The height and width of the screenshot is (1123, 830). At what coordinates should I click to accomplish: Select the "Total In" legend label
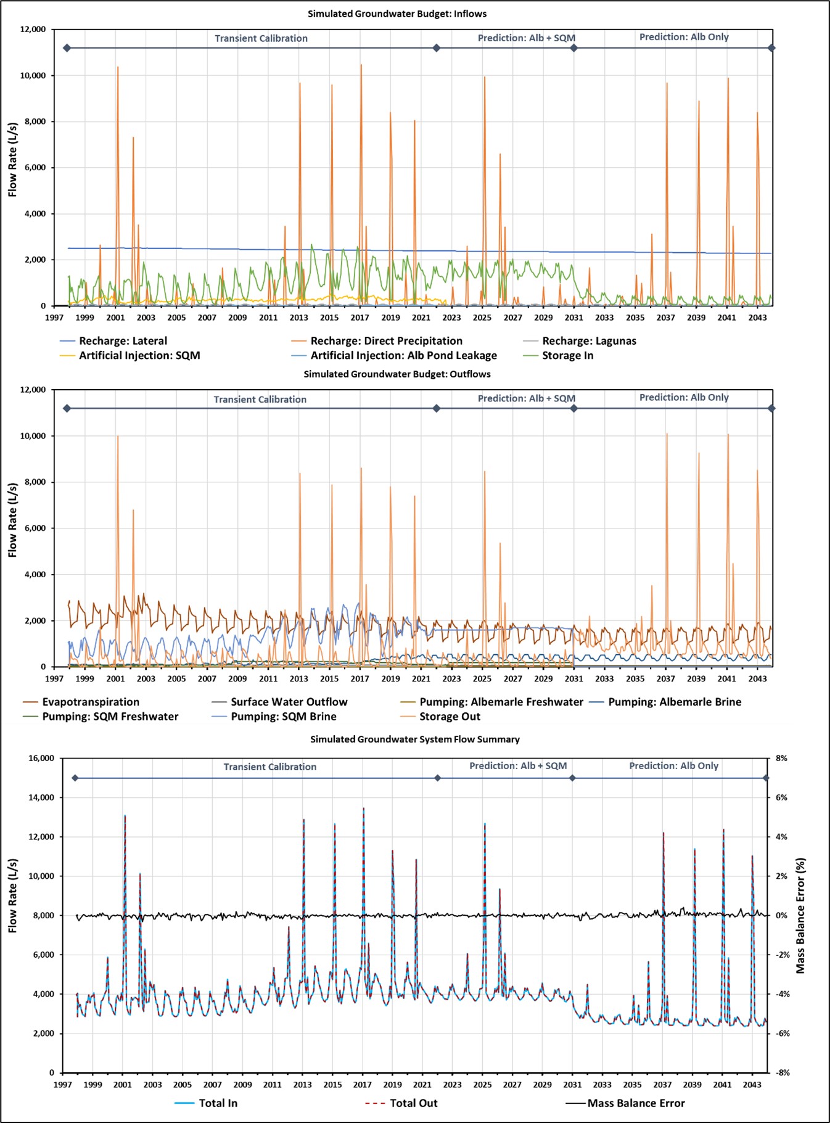218,1103
